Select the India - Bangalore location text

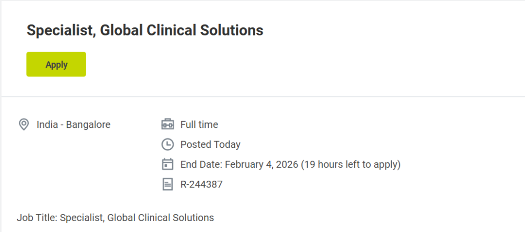[x=73, y=124]
